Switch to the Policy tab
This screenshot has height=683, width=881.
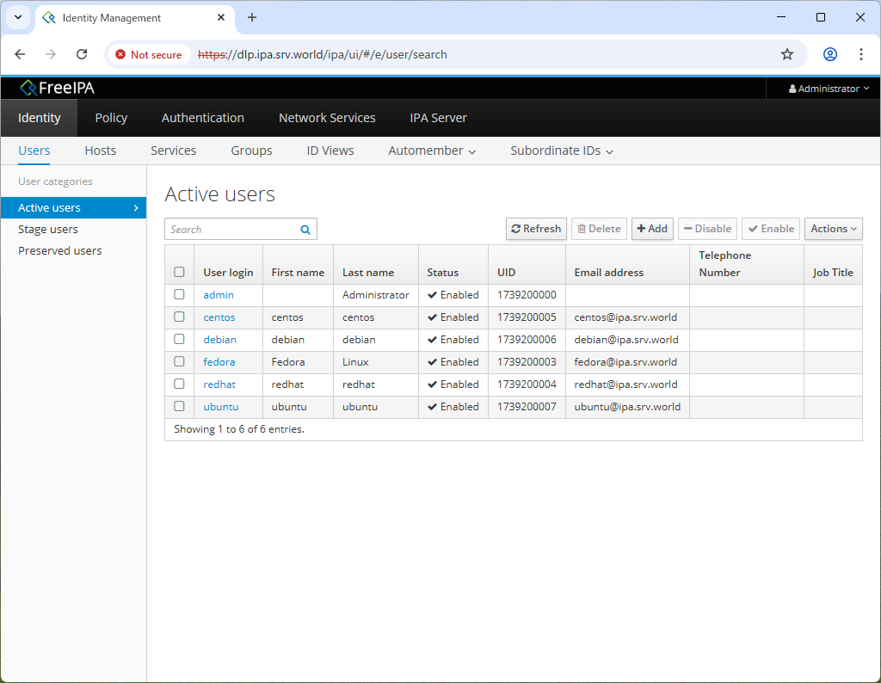point(111,118)
